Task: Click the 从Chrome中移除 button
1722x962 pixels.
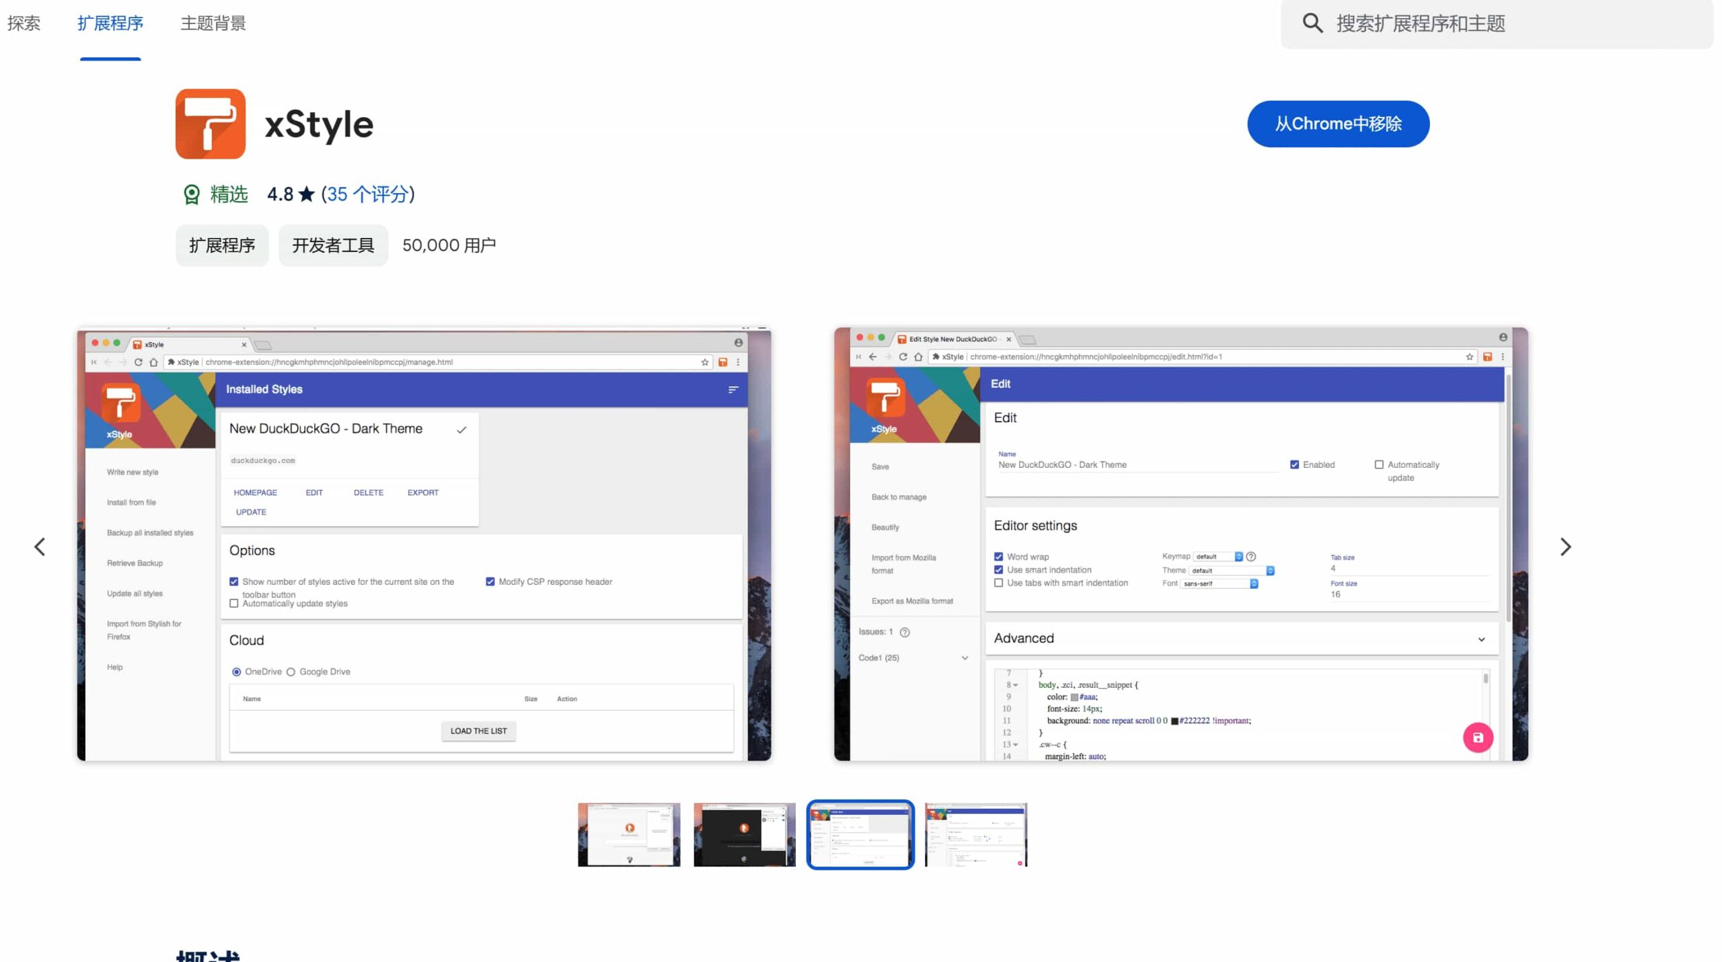Action: [1338, 124]
